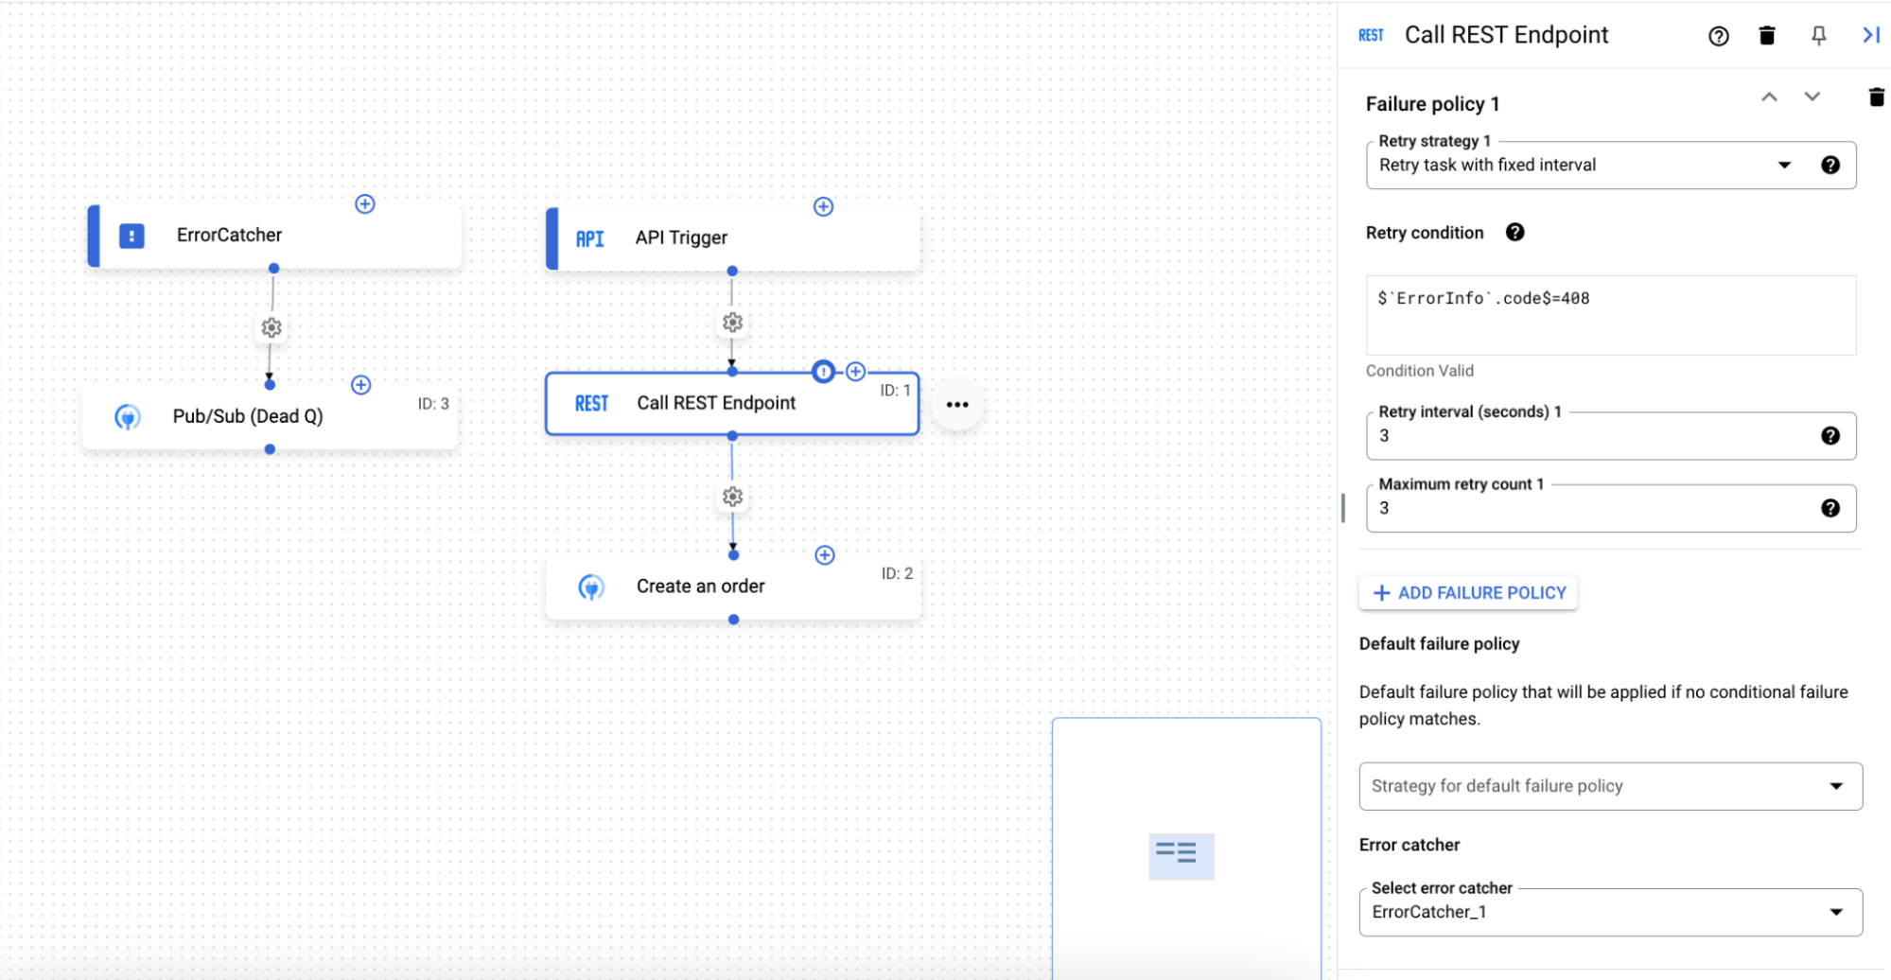Viewport: 1891px width, 980px height.
Task: Click the help icon beside Call REST Endpoint title
Action: 1718,35
